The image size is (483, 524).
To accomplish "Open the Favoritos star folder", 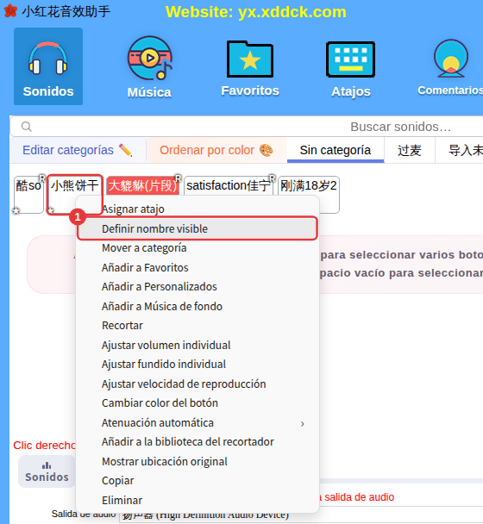I will pyautogui.click(x=250, y=68).
